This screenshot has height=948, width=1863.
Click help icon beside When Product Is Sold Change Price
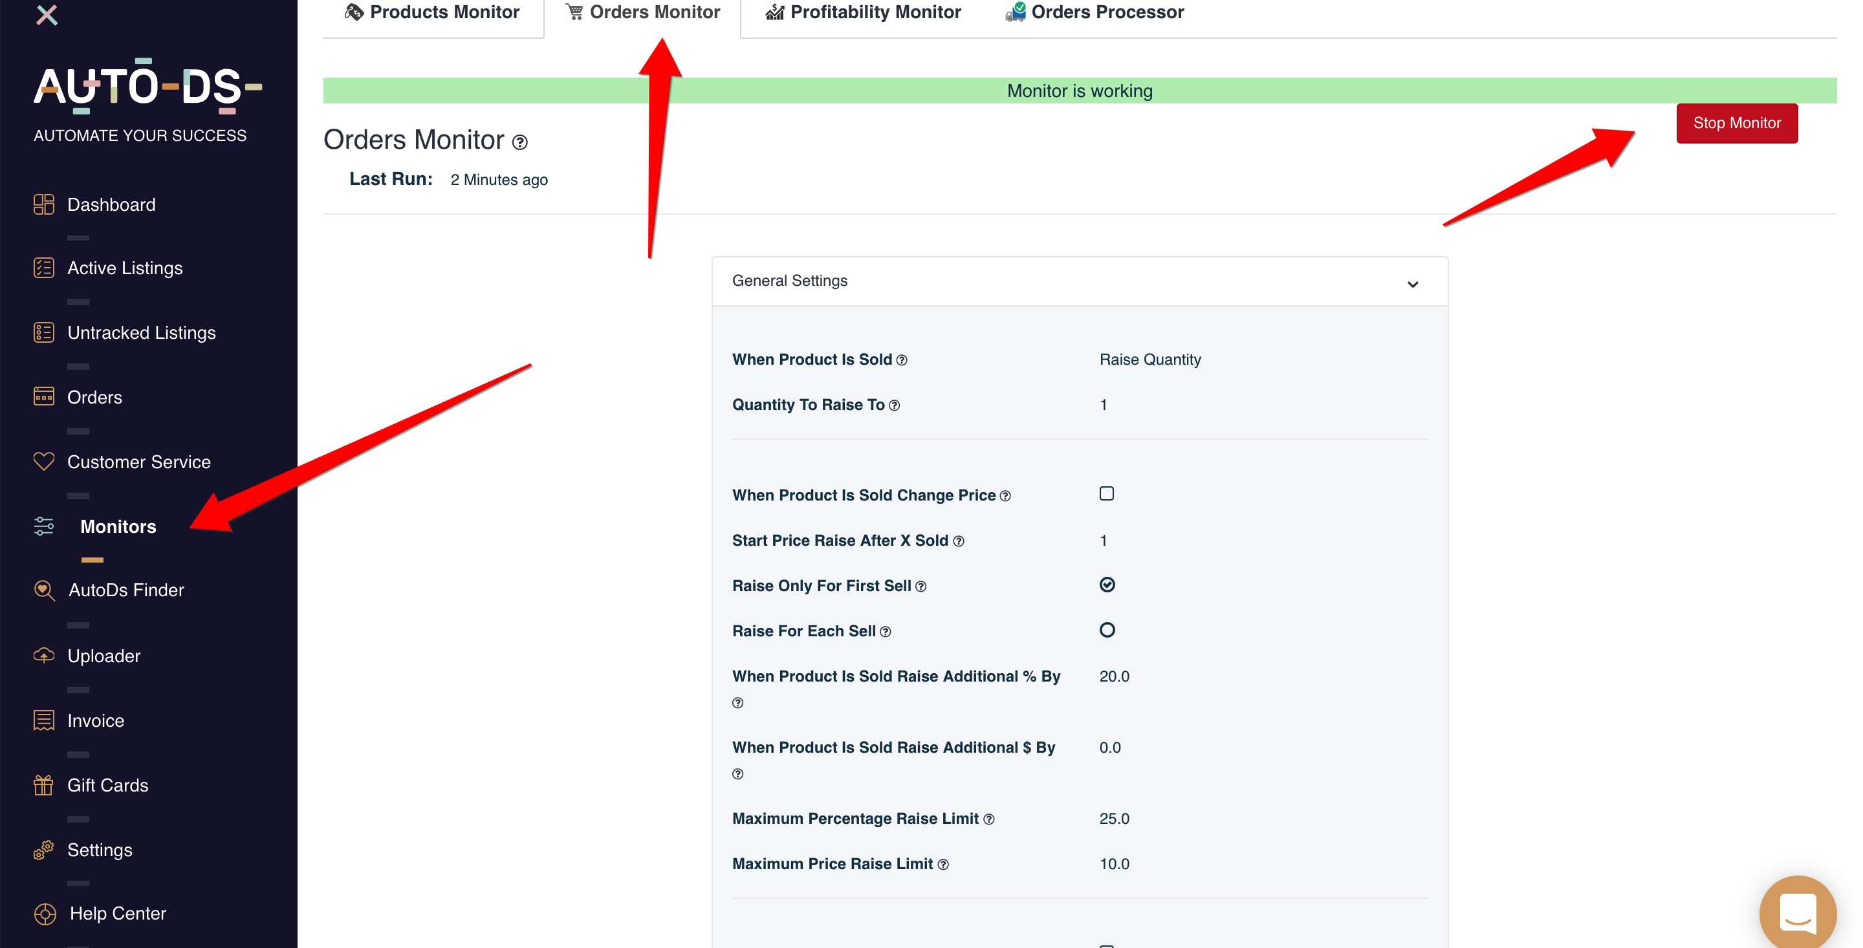[1005, 496]
